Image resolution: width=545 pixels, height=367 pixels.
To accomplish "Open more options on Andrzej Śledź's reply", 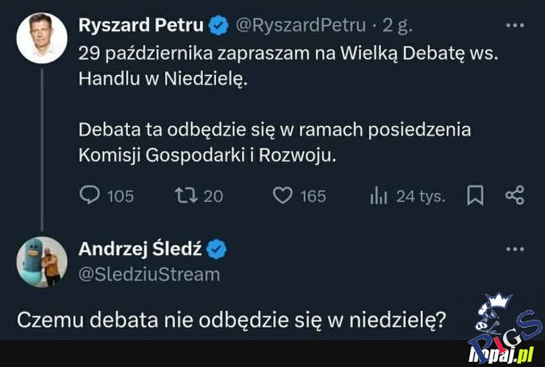I will pos(515,250).
